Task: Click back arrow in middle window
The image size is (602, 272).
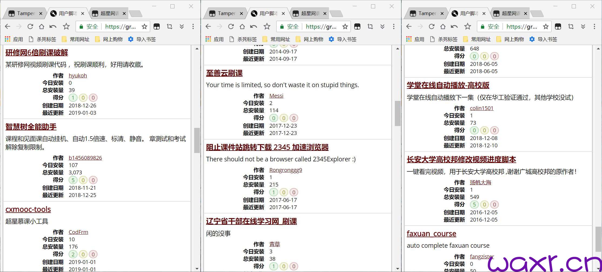Action: tap(208, 26)
